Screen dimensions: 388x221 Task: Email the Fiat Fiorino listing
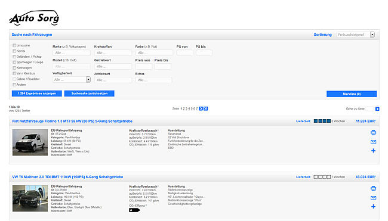(374, 142)
